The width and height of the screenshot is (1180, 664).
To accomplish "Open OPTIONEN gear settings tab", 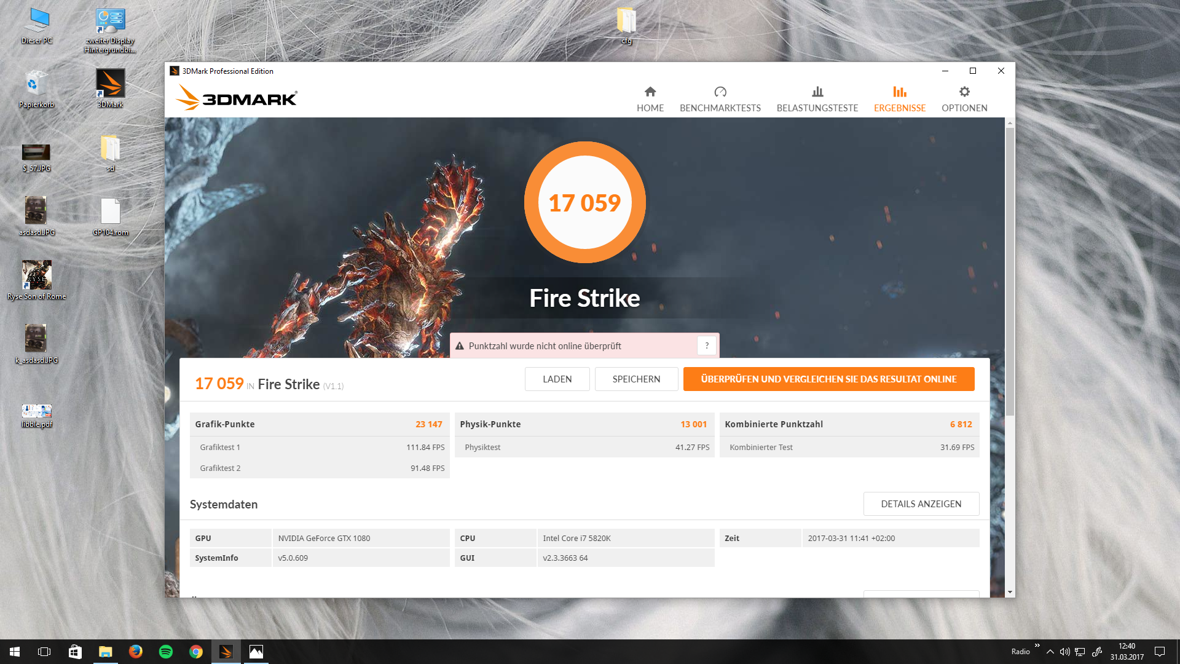I will (964, 99).
